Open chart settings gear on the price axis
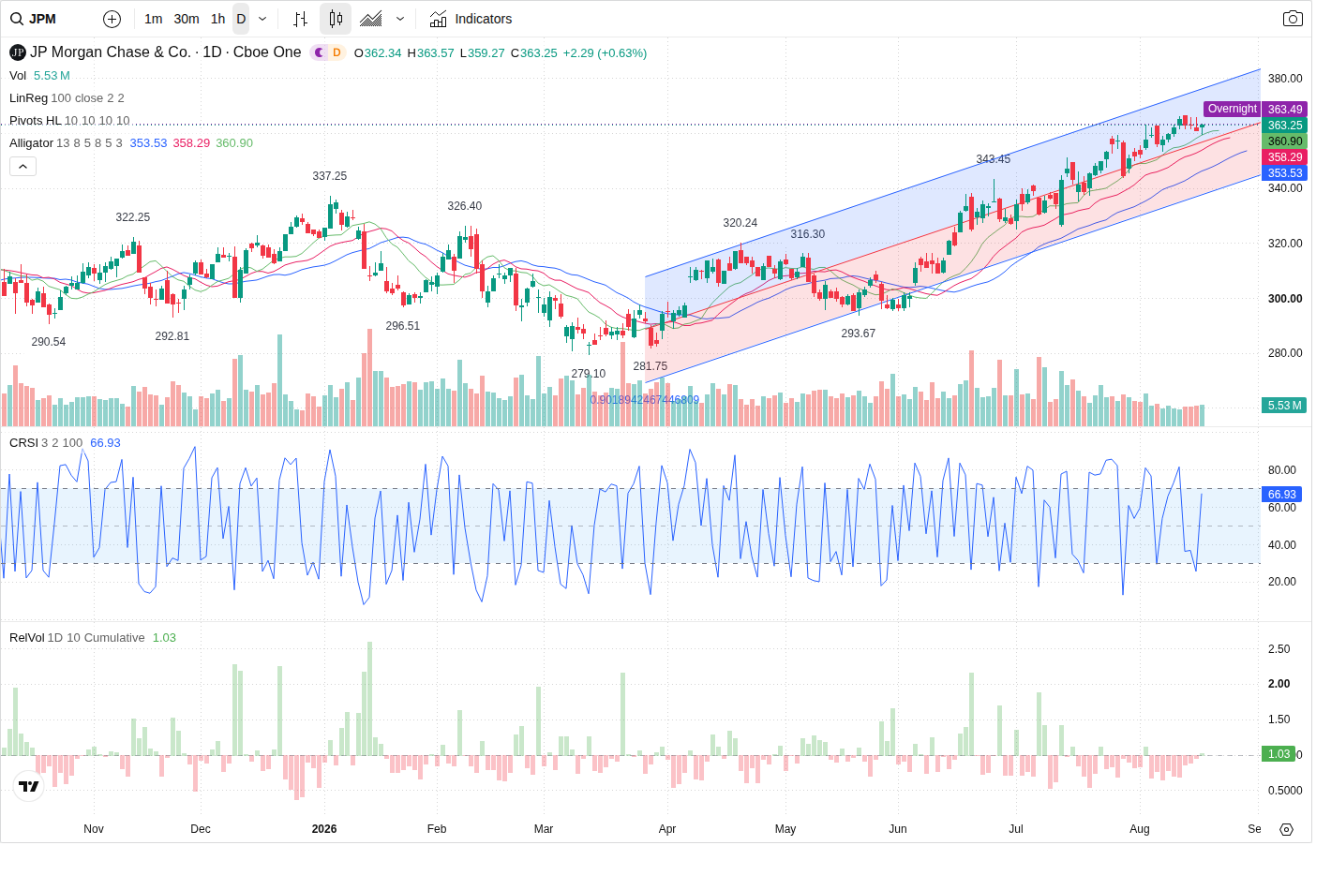The height and width of the screenshot is (890, 1331). 1286,829
